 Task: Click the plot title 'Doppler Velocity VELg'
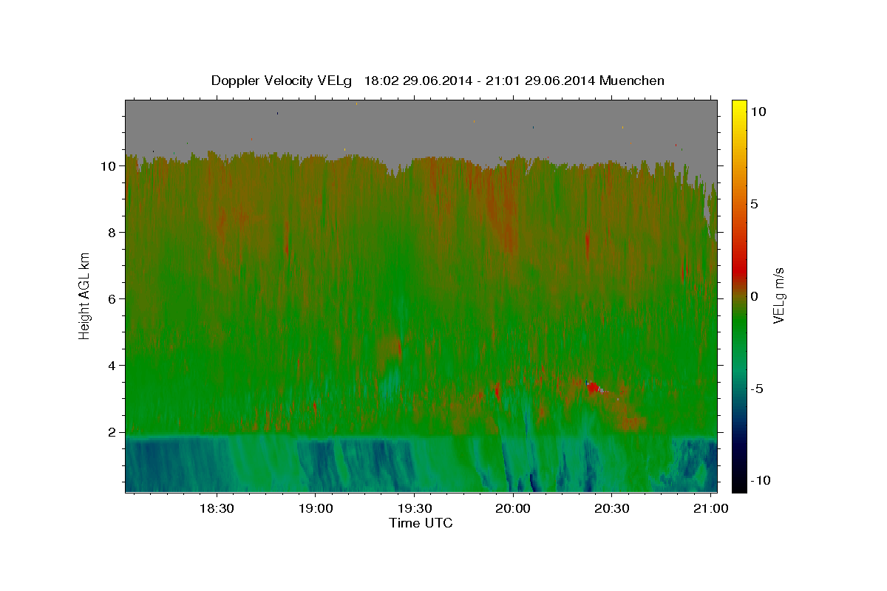tap(282, 81)
